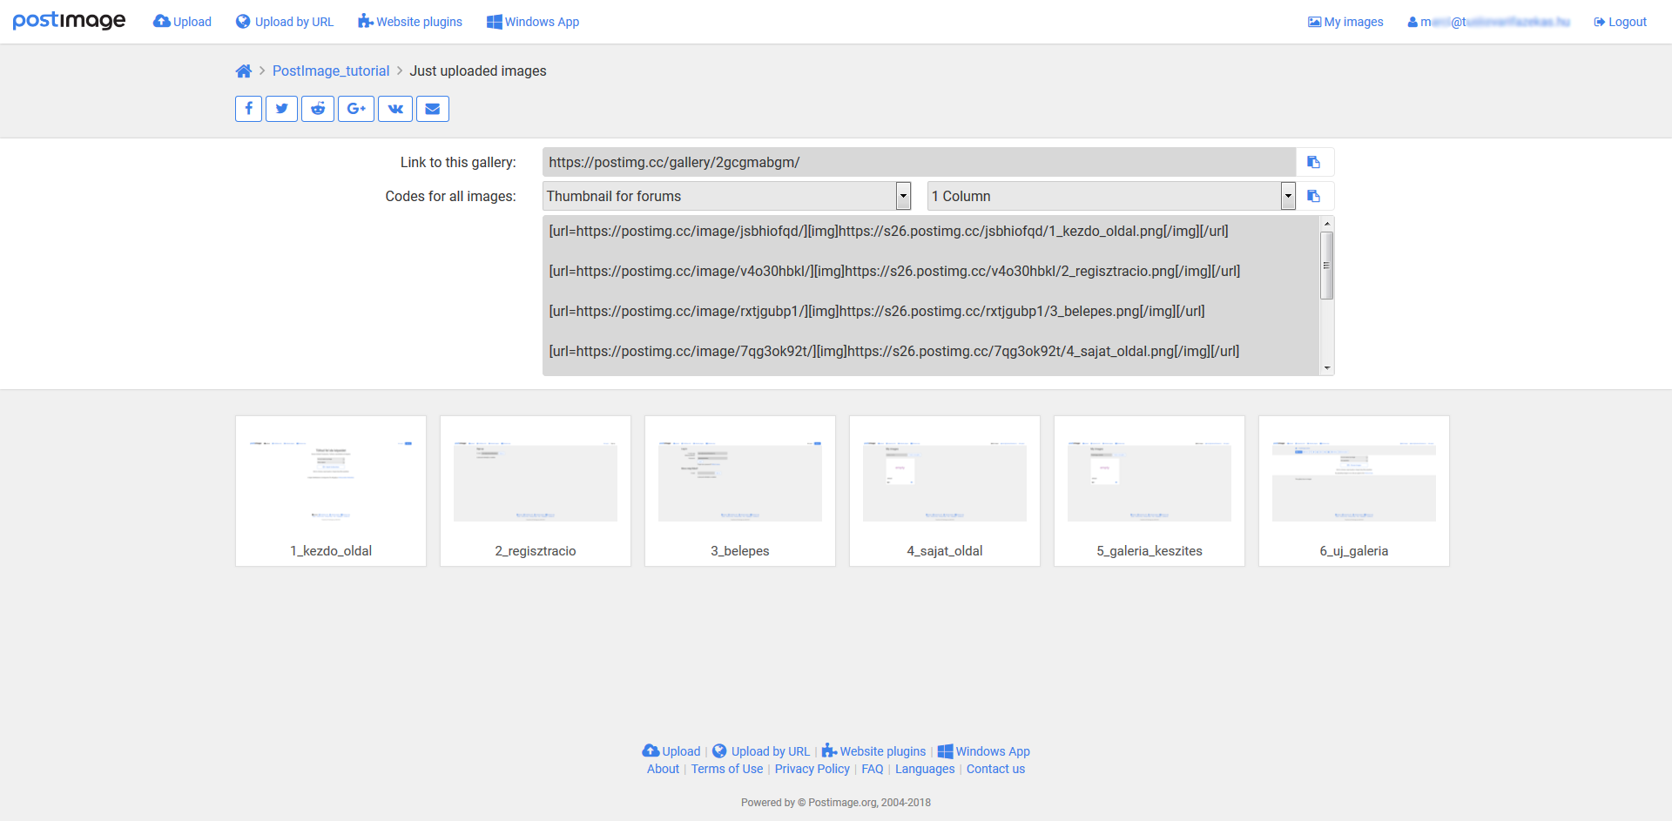Select the code line for 3_belepes.png
The image size is (1672, 821).
(877, 312)
